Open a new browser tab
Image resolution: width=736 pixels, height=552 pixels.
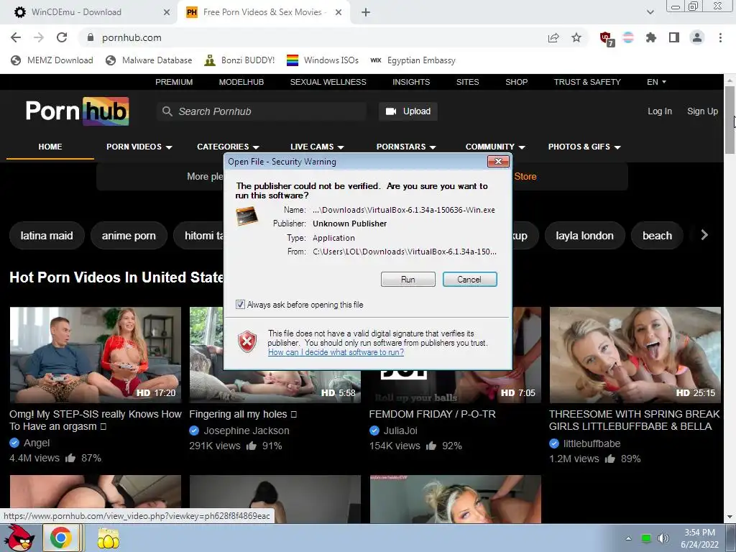point(366,12)
